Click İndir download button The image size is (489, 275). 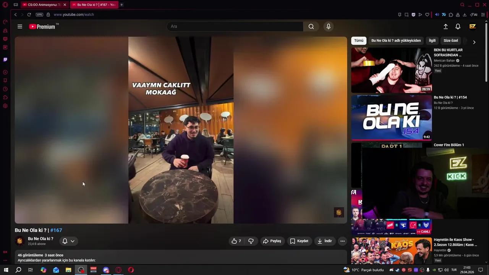tap(325, 241)
